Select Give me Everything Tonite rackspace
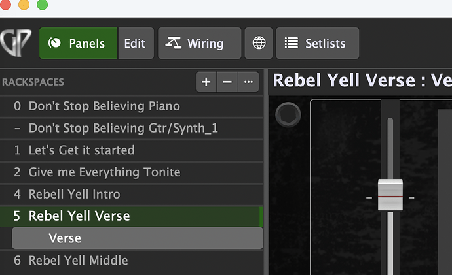 [x=104, y=172]
